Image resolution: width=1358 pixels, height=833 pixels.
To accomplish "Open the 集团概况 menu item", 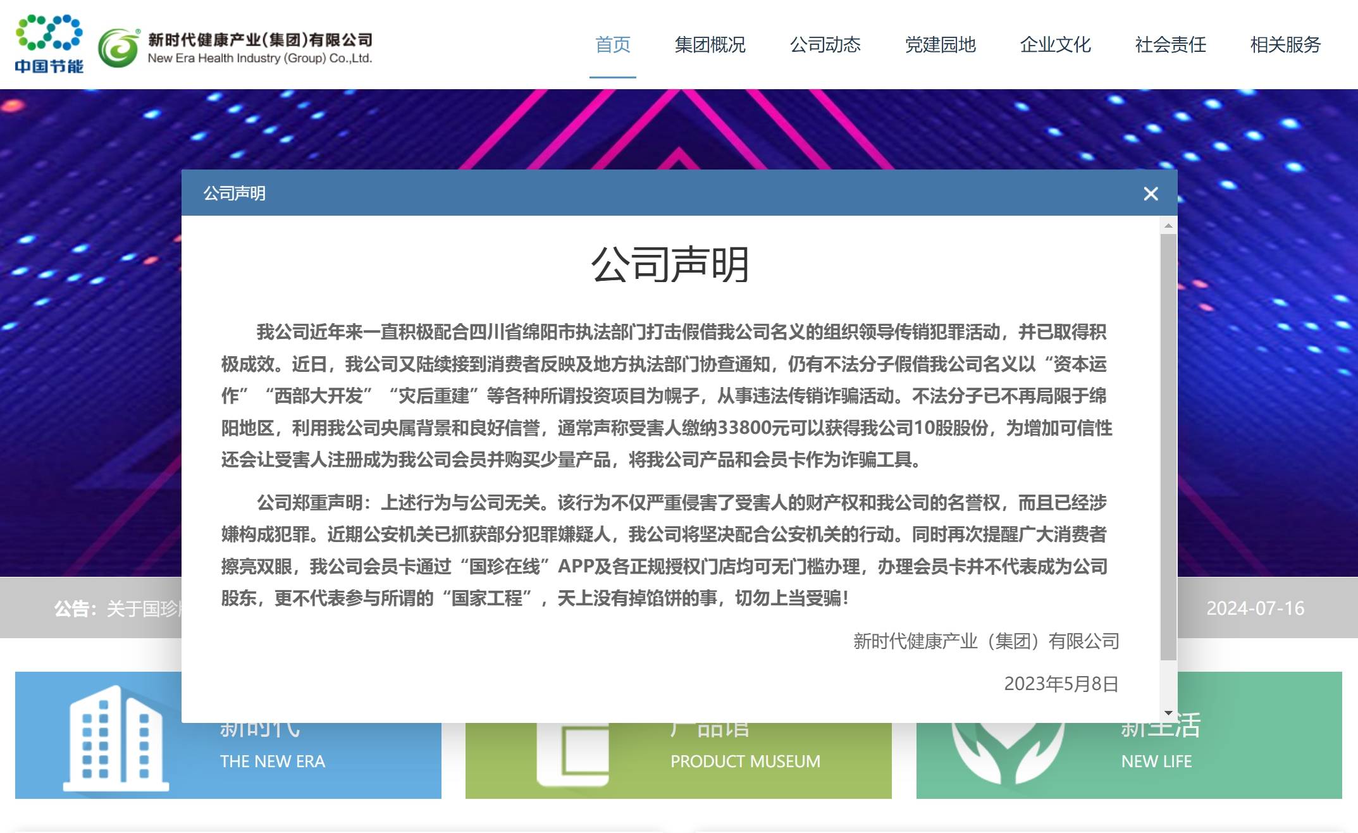I will pos(710,45).
